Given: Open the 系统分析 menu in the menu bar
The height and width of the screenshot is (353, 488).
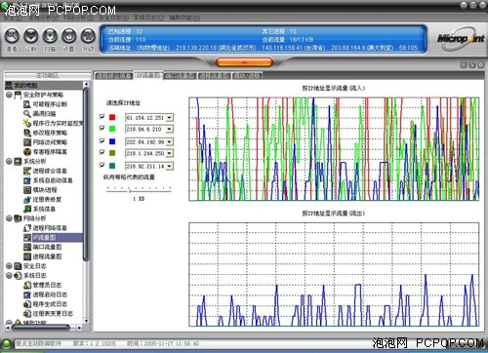Looking at the screenshot, I should pyautogui.click(x=44, y=18).
